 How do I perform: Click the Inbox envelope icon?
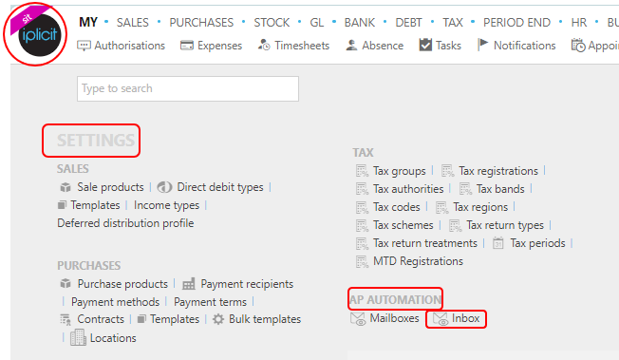(x=441, y=319)
